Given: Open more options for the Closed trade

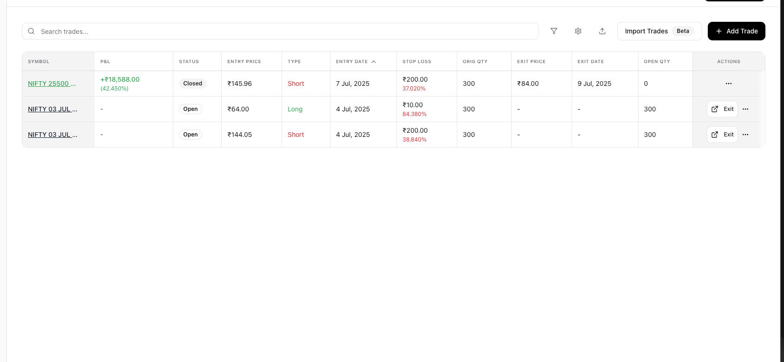Looking at the screenshot, I should (x=729, y=84).
